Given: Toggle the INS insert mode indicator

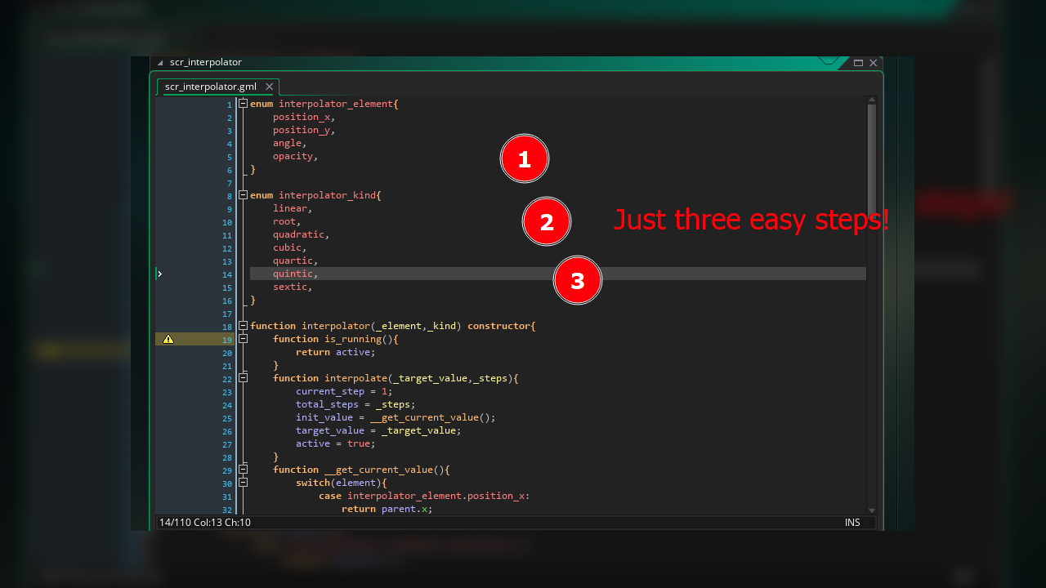Looking at the screenshot, I should point(852,523).
